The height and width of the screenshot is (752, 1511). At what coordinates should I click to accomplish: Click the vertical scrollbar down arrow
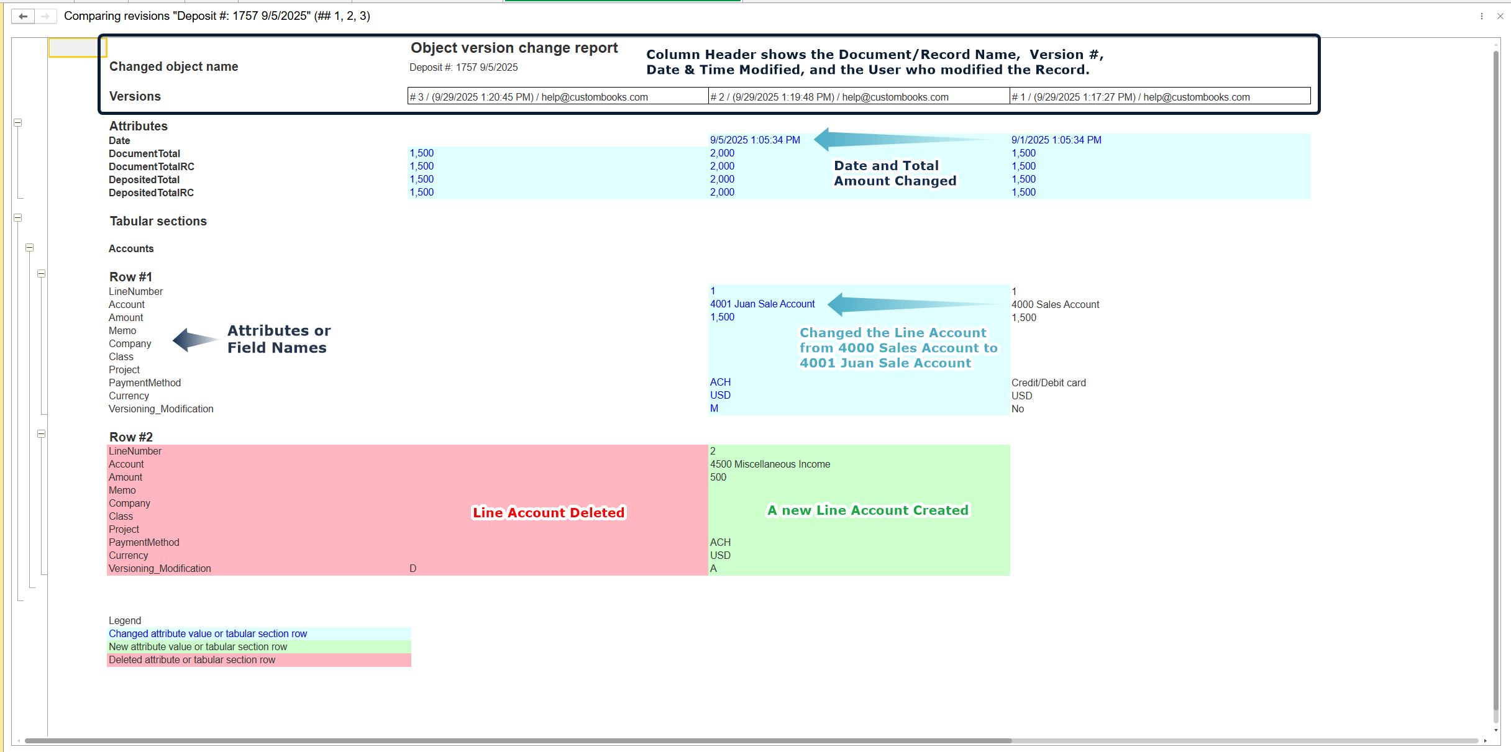pos(1496,730)
